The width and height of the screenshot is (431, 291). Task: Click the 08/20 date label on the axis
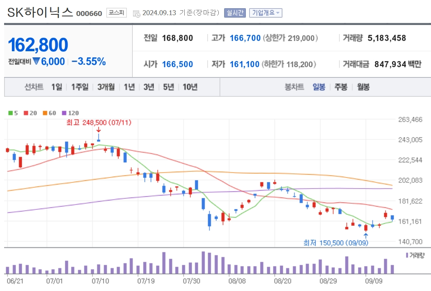(282, 281)
